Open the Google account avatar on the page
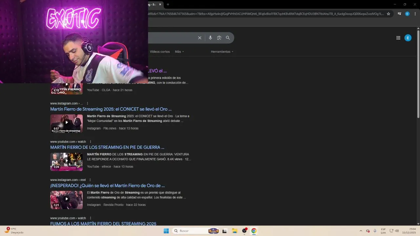The height and width of the screenshot is (236, 420). [408, 38]
